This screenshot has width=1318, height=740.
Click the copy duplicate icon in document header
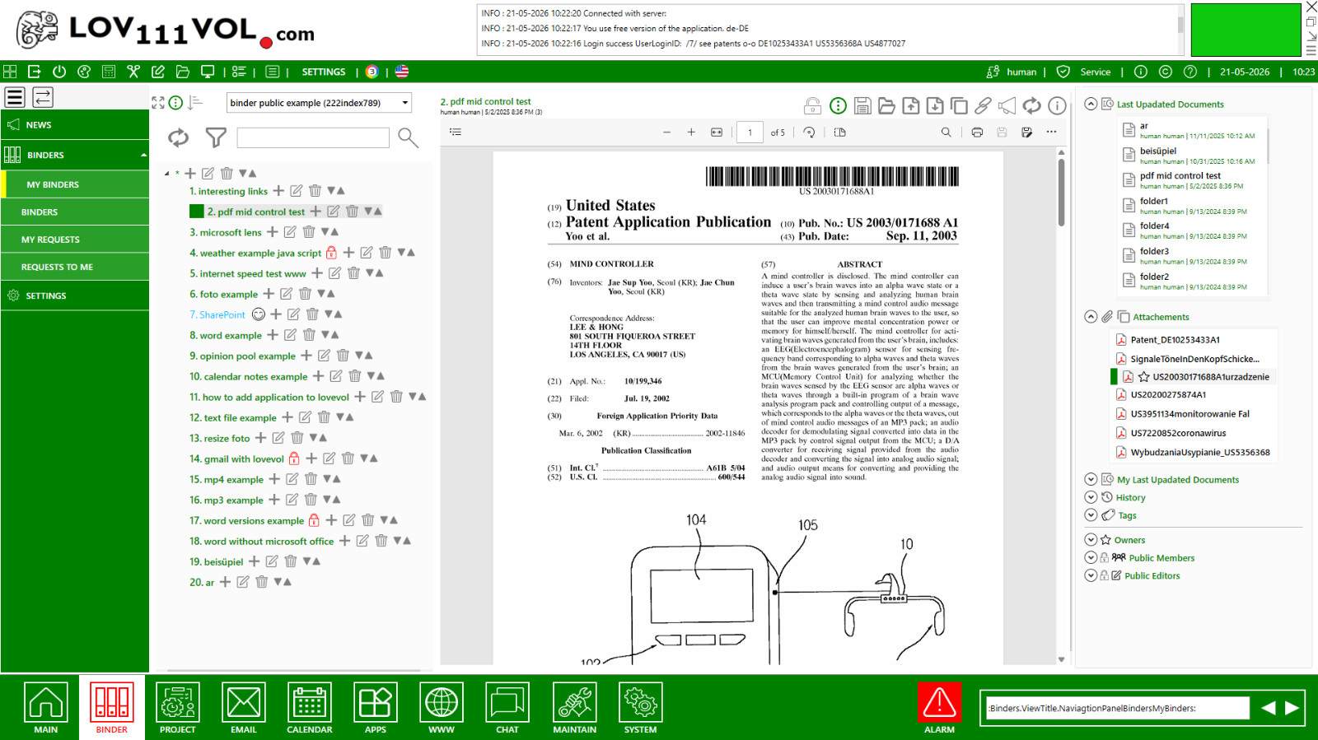959,105
